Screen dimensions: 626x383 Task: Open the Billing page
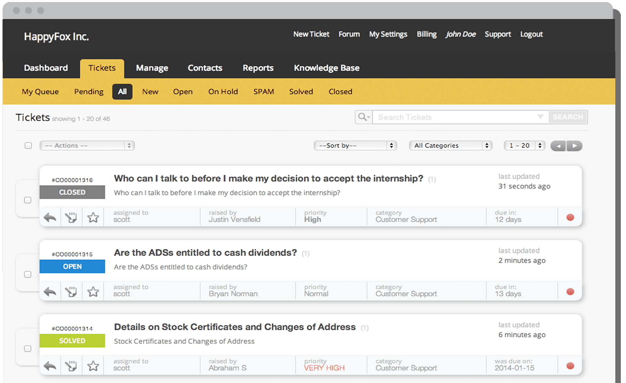[427, 34]
